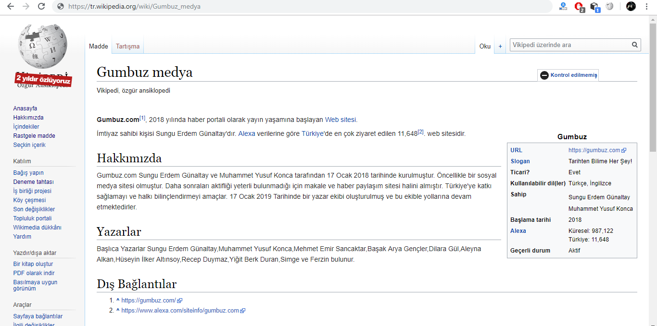This screenshot has width=657, height=326.
Task: Click the browser forward arrow
Action: pos(26,7)
